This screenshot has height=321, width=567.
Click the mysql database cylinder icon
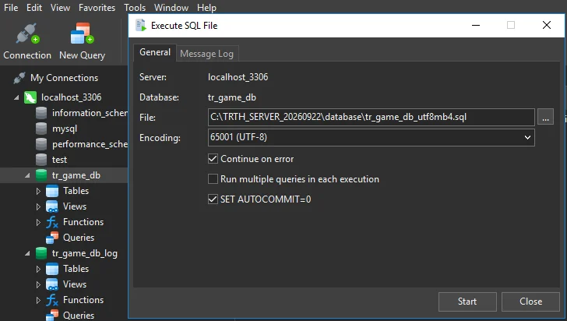pyautogui.click(x=41, y=129)
